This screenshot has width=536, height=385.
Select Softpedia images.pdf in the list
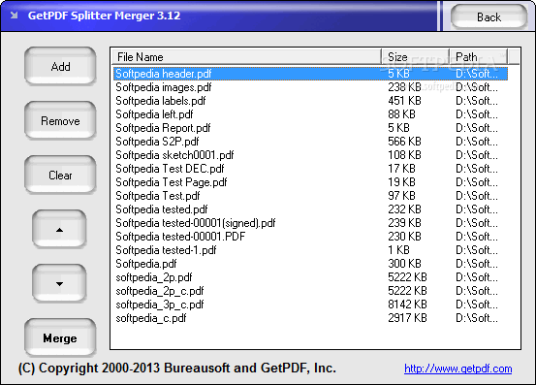[310, 87]
